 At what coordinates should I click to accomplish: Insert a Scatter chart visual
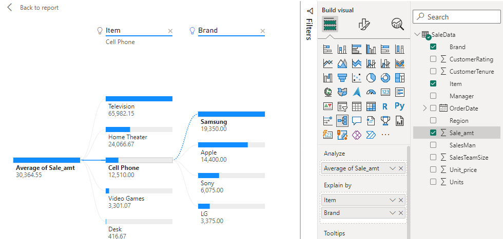coord(357,78)
